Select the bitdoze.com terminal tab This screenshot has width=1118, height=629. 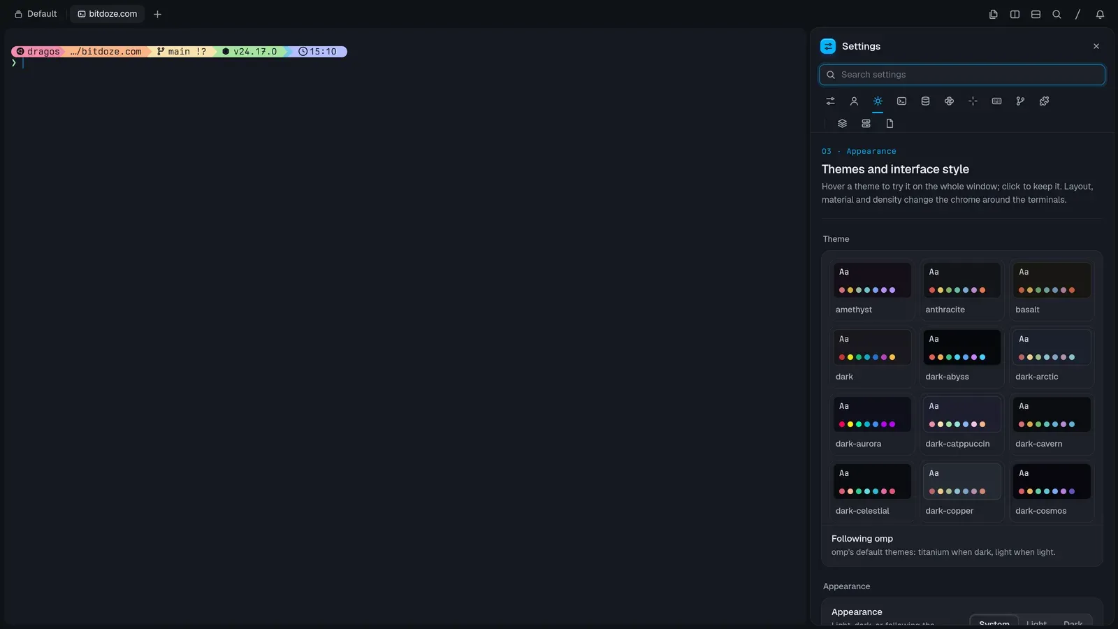coord(107,14)
